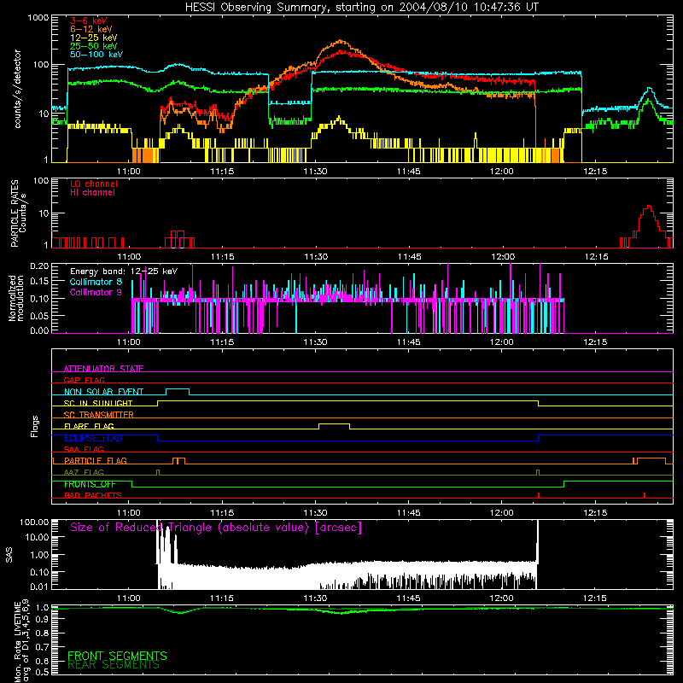
Task: Click the 'SC IN SUNLIGHT' flag label
Action: point(98,403)
